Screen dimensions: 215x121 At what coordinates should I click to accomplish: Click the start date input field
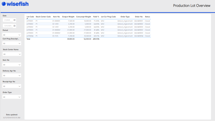click(8, 20)
